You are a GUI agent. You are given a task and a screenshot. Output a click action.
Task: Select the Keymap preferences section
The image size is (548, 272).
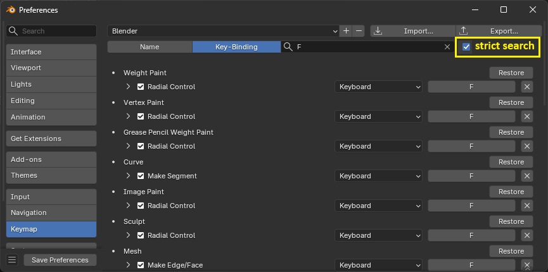[51, 229]
